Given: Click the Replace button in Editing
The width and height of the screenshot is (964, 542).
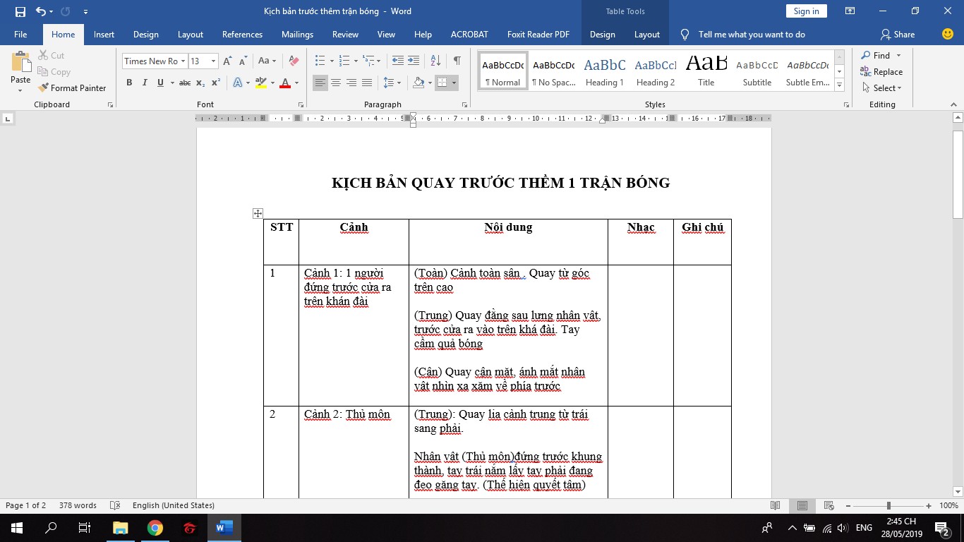Looking at the screenshot, I should pos(881,72).
